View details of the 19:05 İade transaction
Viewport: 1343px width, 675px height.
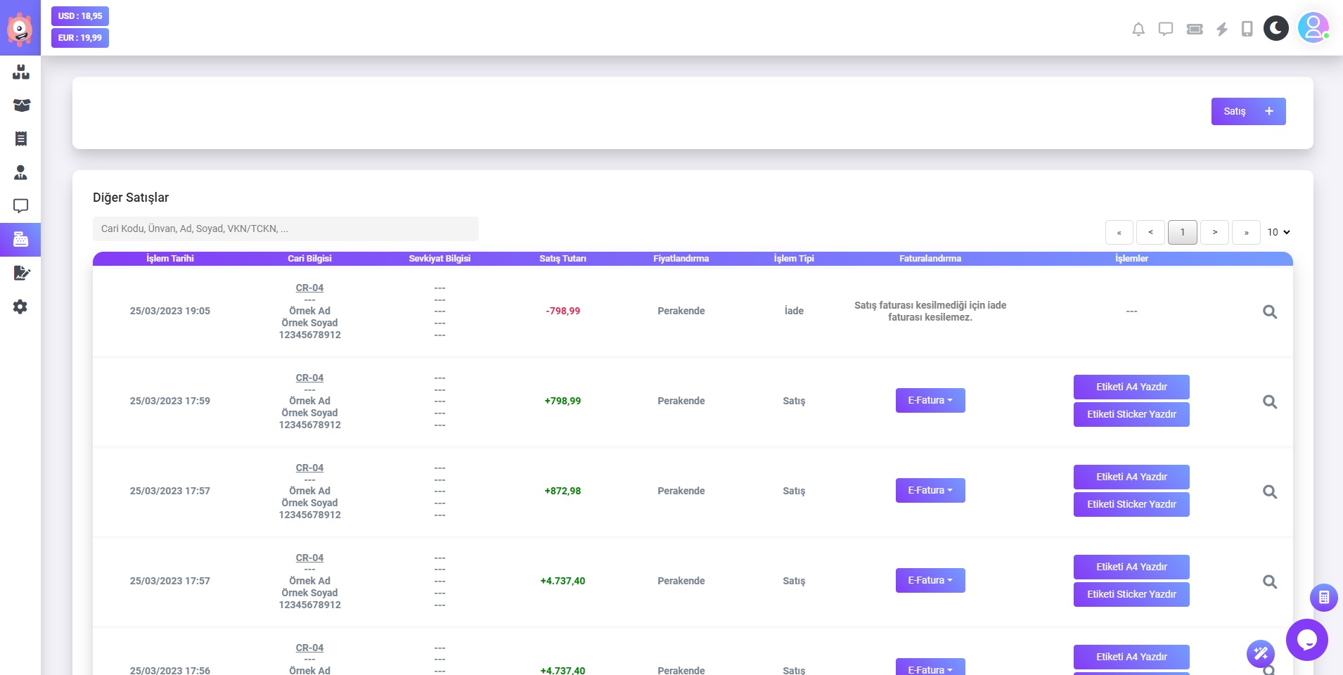[x=1269, y=311]
